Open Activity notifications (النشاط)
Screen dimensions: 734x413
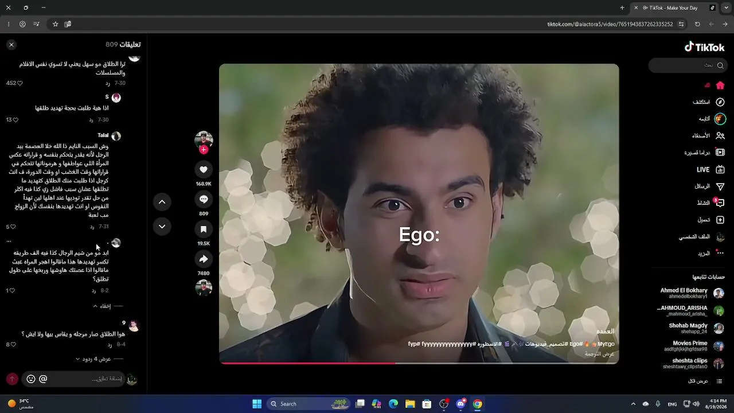pos(710,203)
